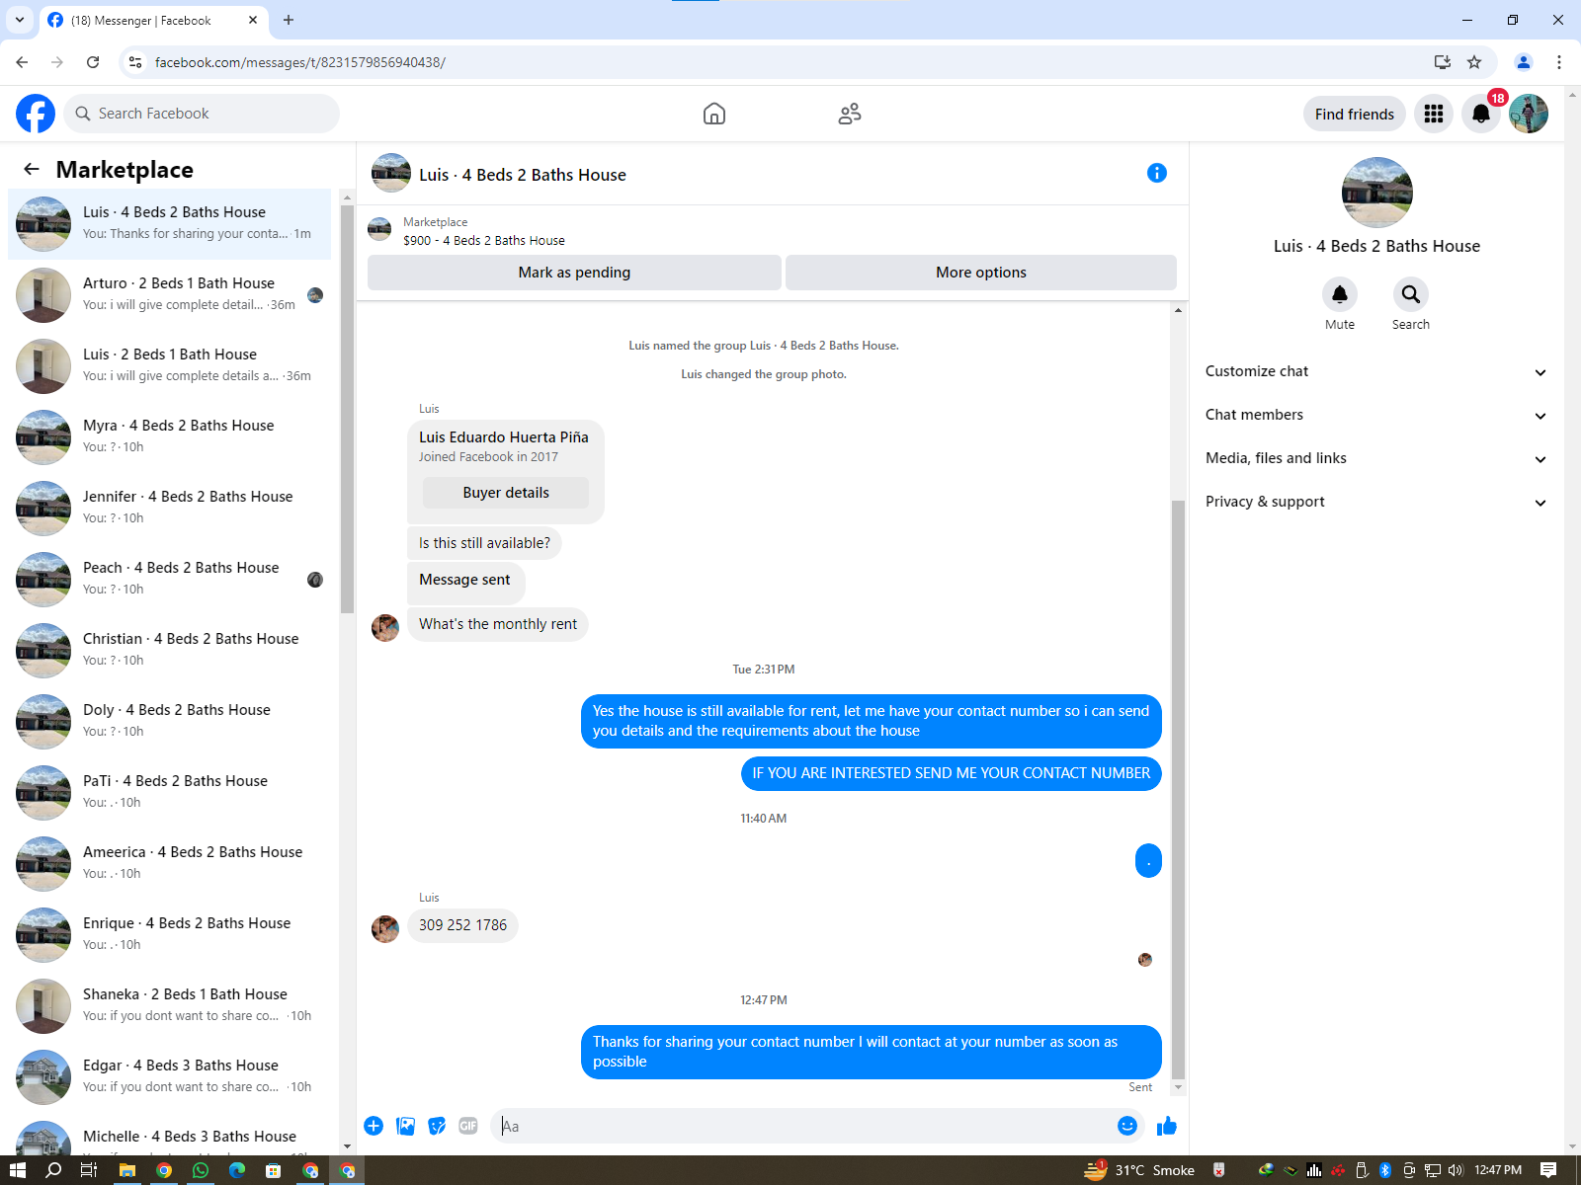The height and width of the screenshot is (1185, 1581).
Task: Open conversation information icon in chat header
Action: [1157, 174]
